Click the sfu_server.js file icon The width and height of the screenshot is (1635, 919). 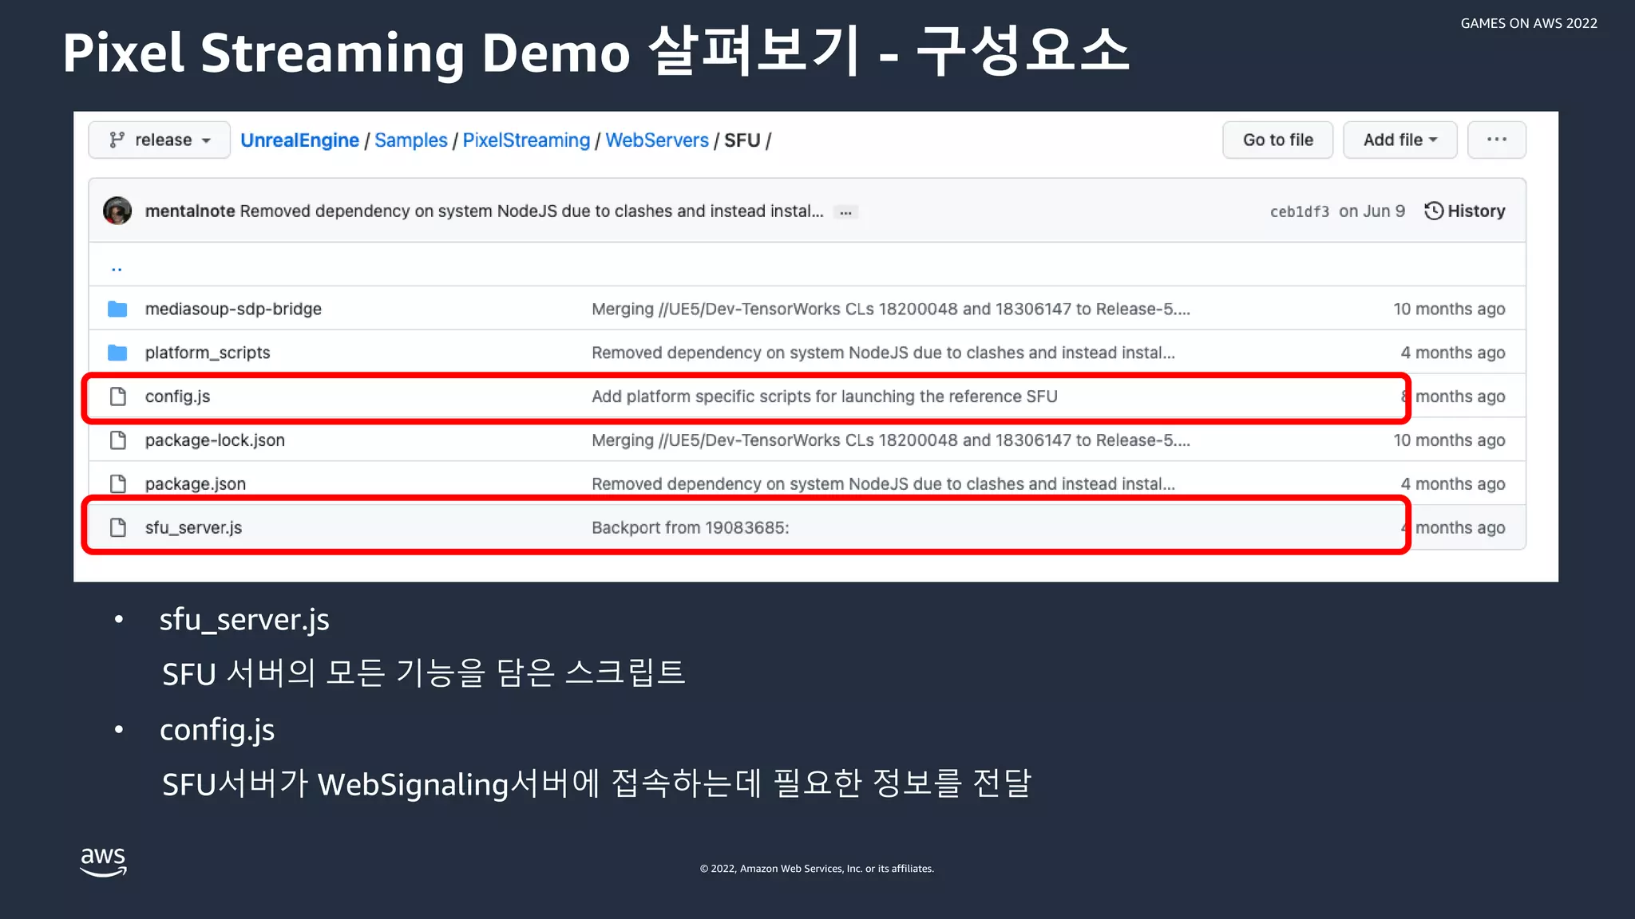(118, 527)
